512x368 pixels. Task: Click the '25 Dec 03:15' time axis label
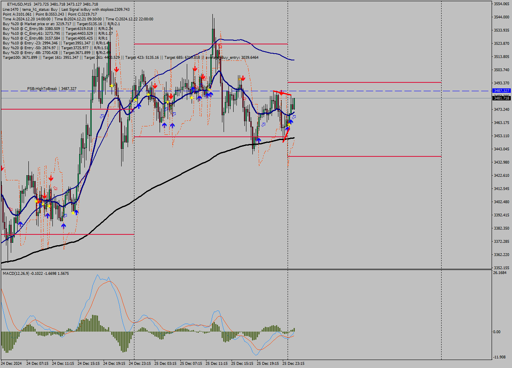click(166, 364)
